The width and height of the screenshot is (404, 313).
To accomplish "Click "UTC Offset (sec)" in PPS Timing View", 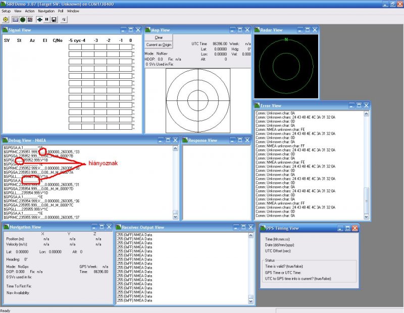I will point(278,251).
